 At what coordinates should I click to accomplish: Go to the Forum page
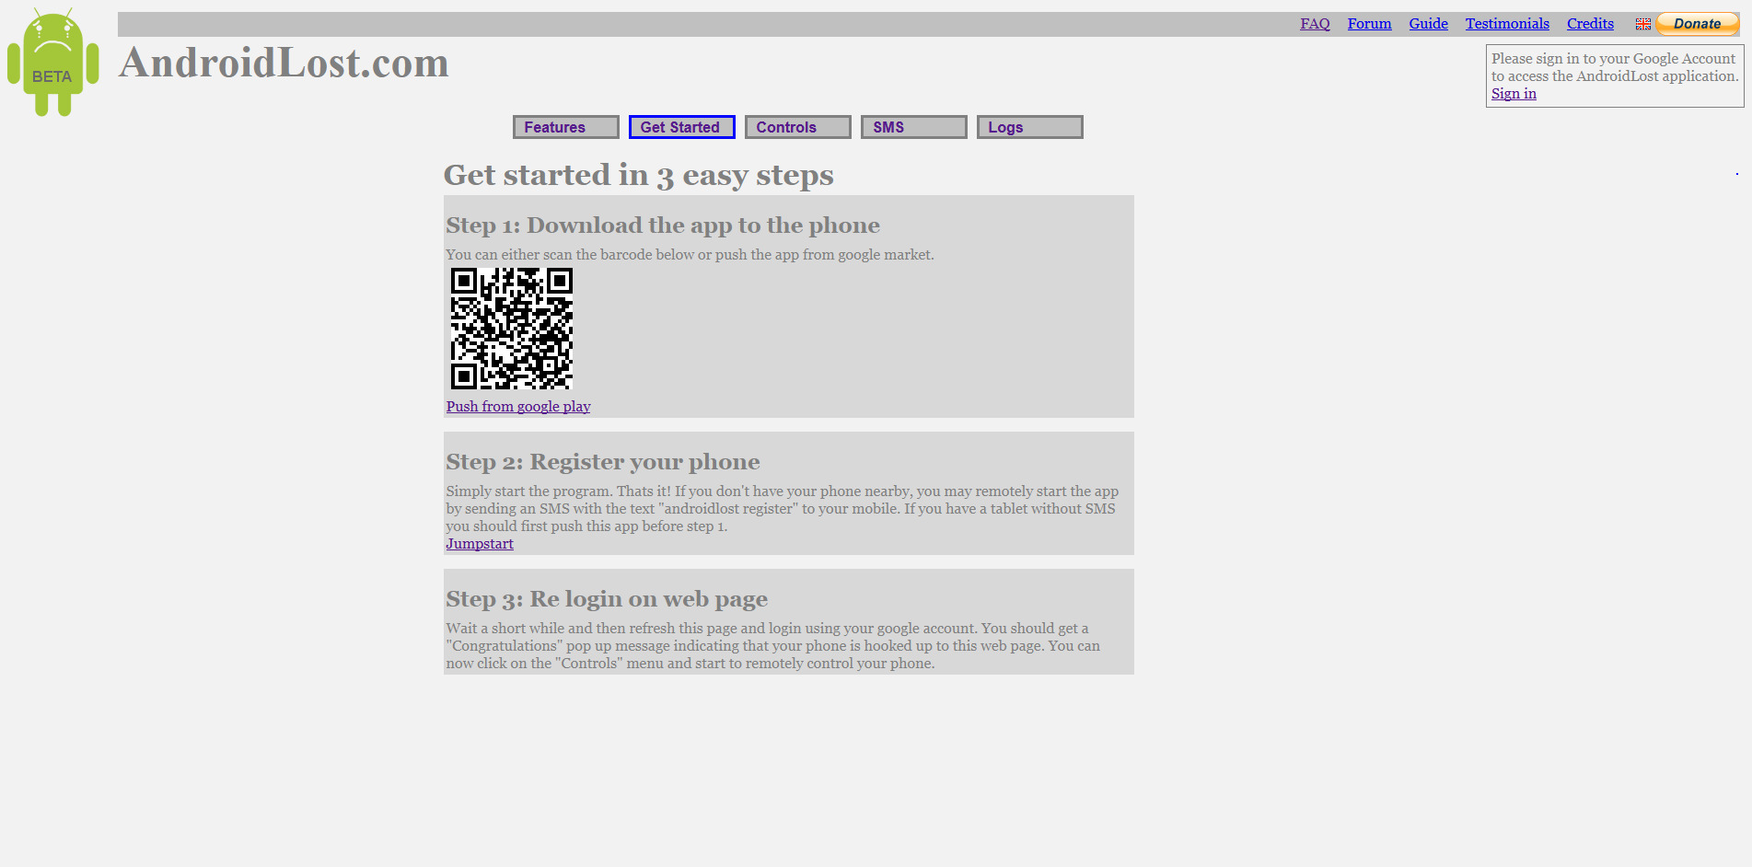[x=1368, y=24]
